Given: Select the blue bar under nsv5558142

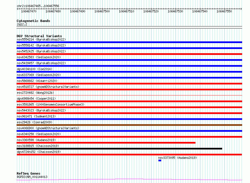Looking at the screenshot, I should pos(129,48).
